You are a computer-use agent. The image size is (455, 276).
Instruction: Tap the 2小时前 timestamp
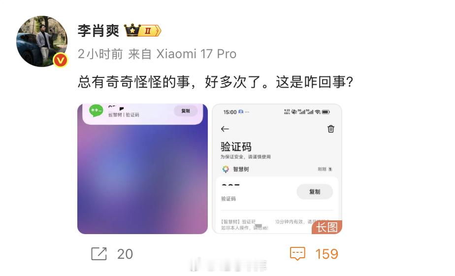click(x=100, y=54)
